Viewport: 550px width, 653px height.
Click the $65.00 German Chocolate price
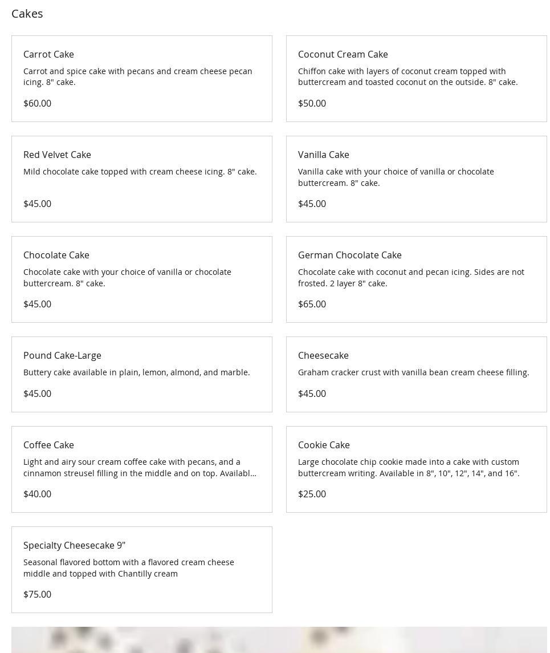[312, 304]
